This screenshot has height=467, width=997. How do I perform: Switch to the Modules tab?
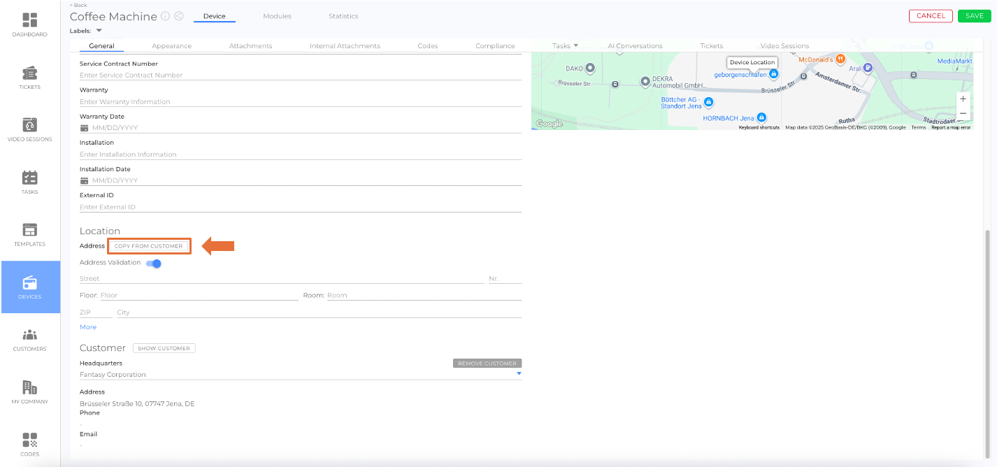(x=277, y=16)
